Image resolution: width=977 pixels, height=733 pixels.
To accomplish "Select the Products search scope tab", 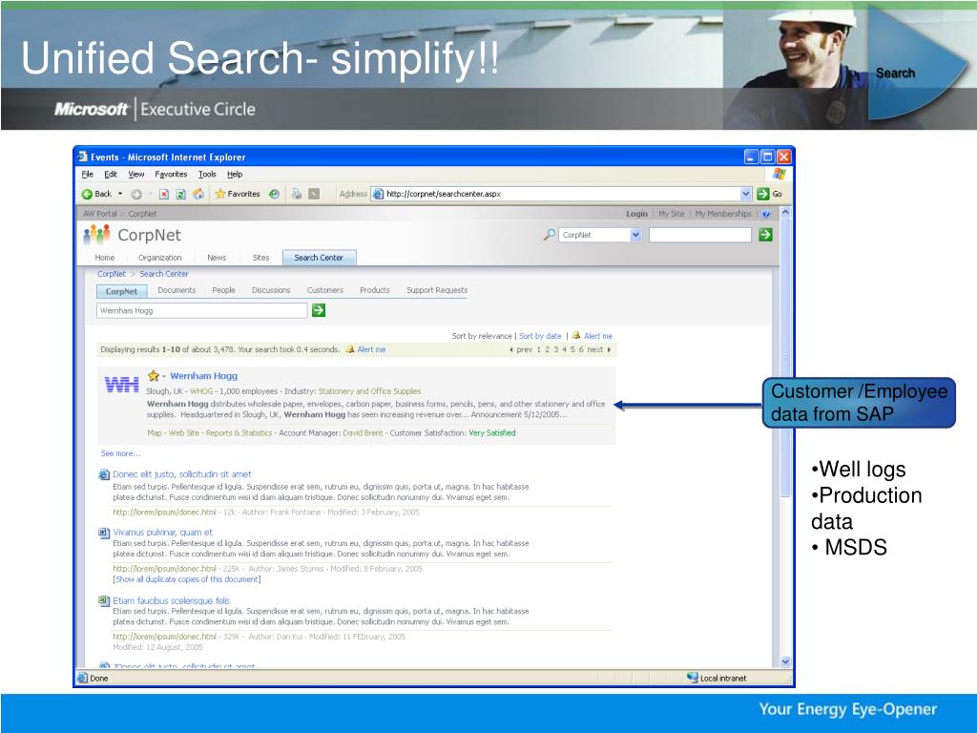I will pyautogui.click(x=374, y=290).
